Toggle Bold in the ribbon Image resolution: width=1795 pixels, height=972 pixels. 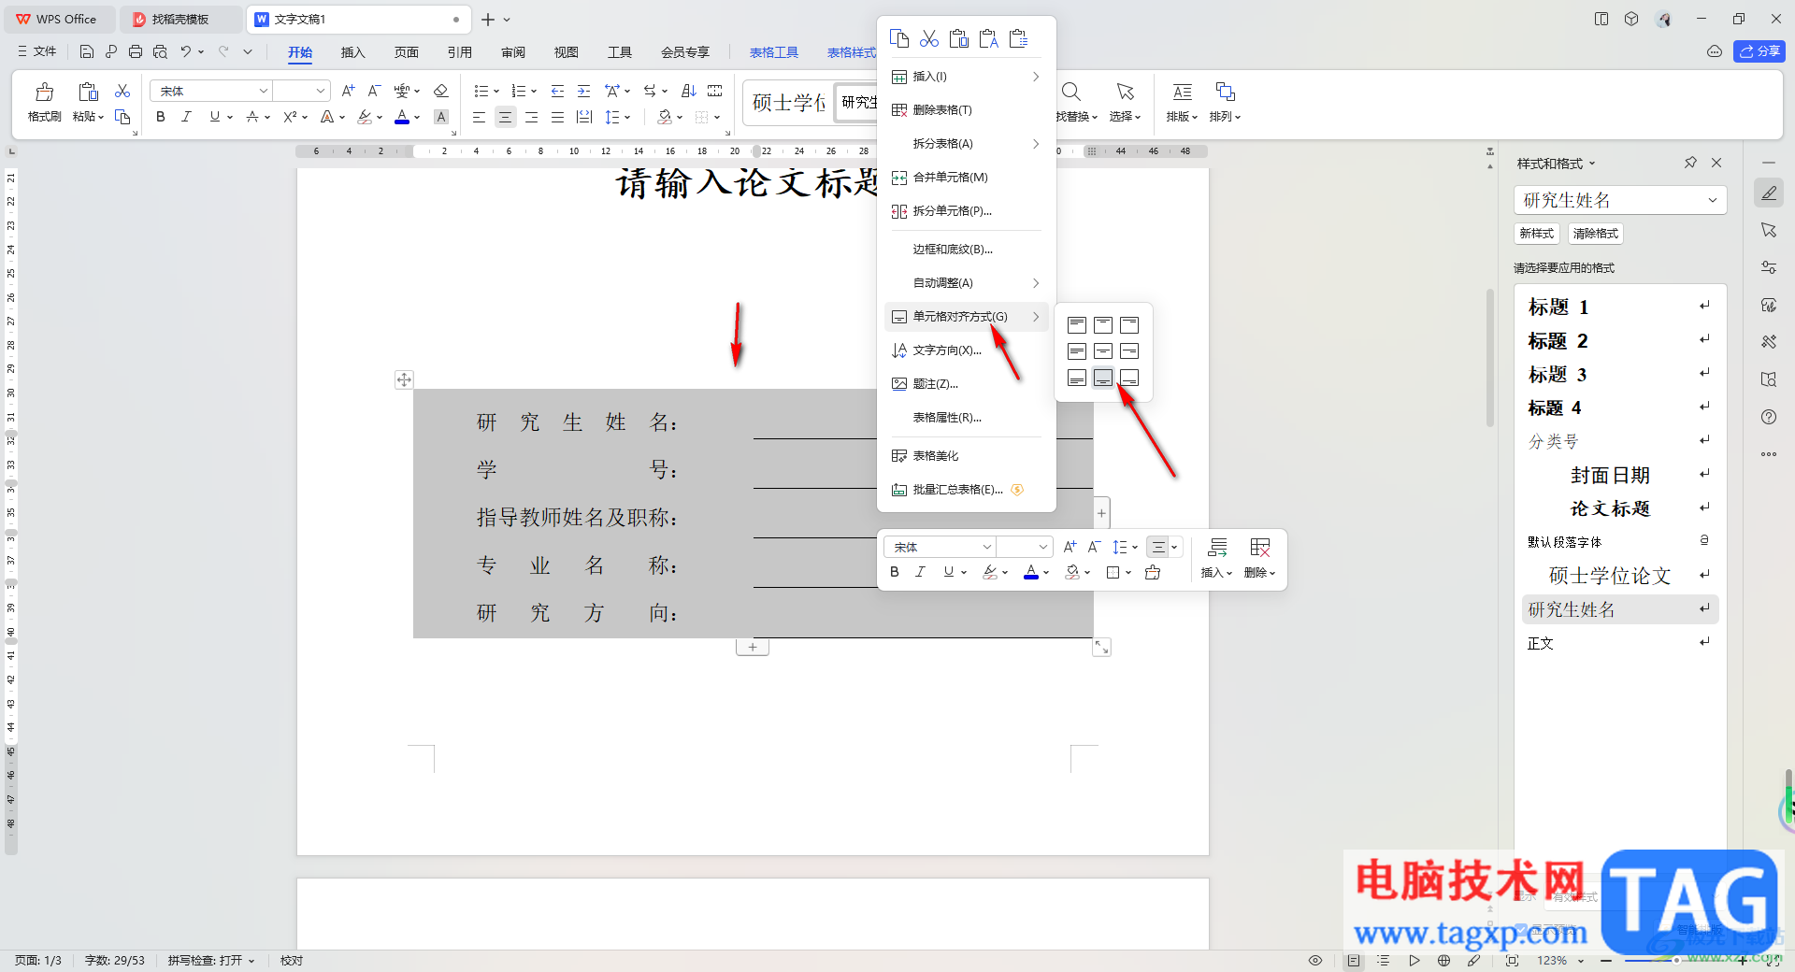(161, 117)
